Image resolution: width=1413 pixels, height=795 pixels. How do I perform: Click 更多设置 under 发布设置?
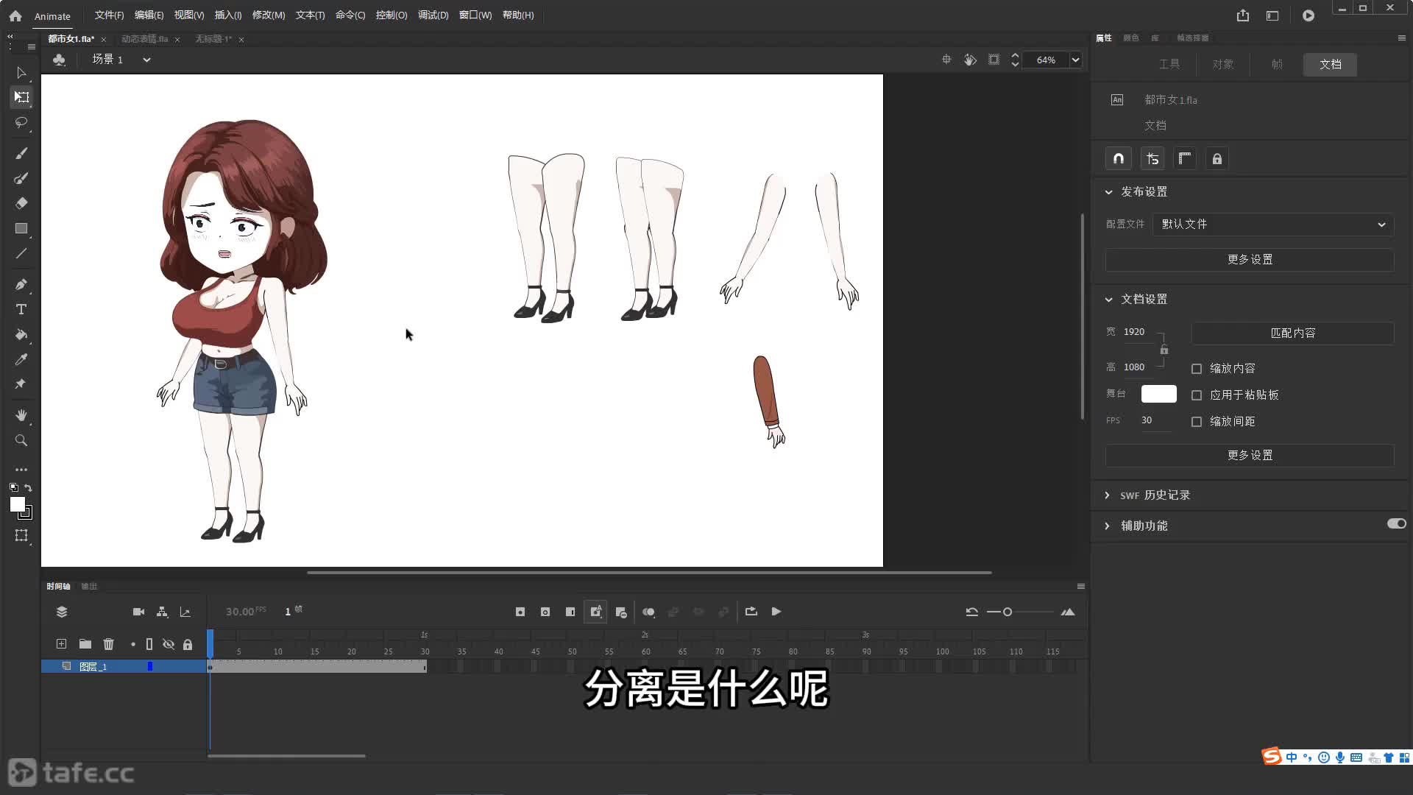point(1250,260)
